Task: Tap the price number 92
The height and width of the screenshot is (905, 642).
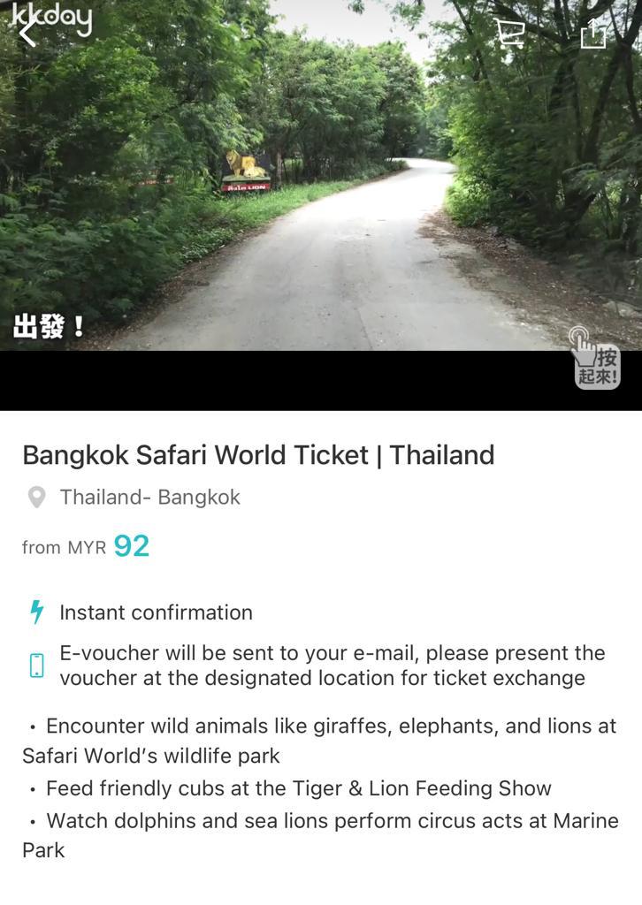Action: tap(132, 546)
